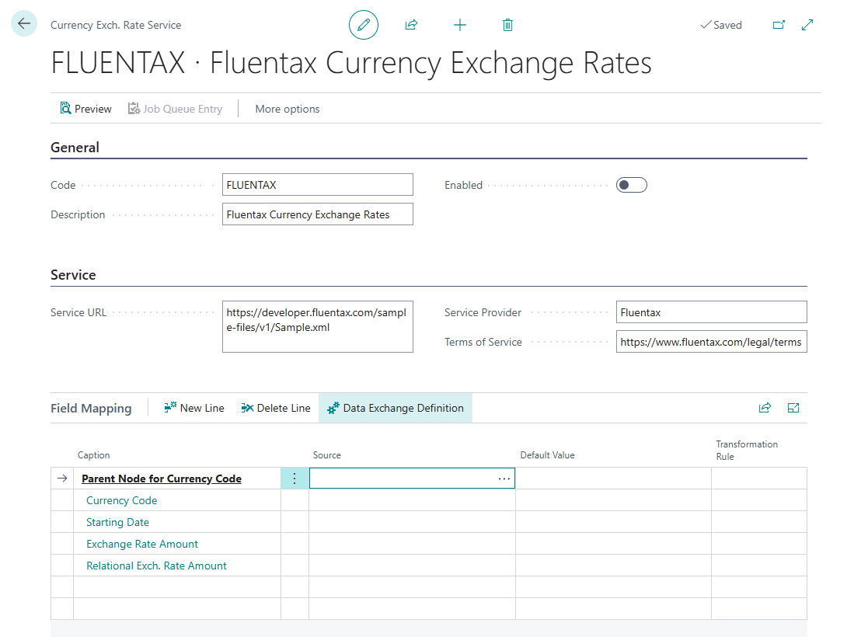Click the Default Value column header
854x637 pixels.
[x=547, y=455]
